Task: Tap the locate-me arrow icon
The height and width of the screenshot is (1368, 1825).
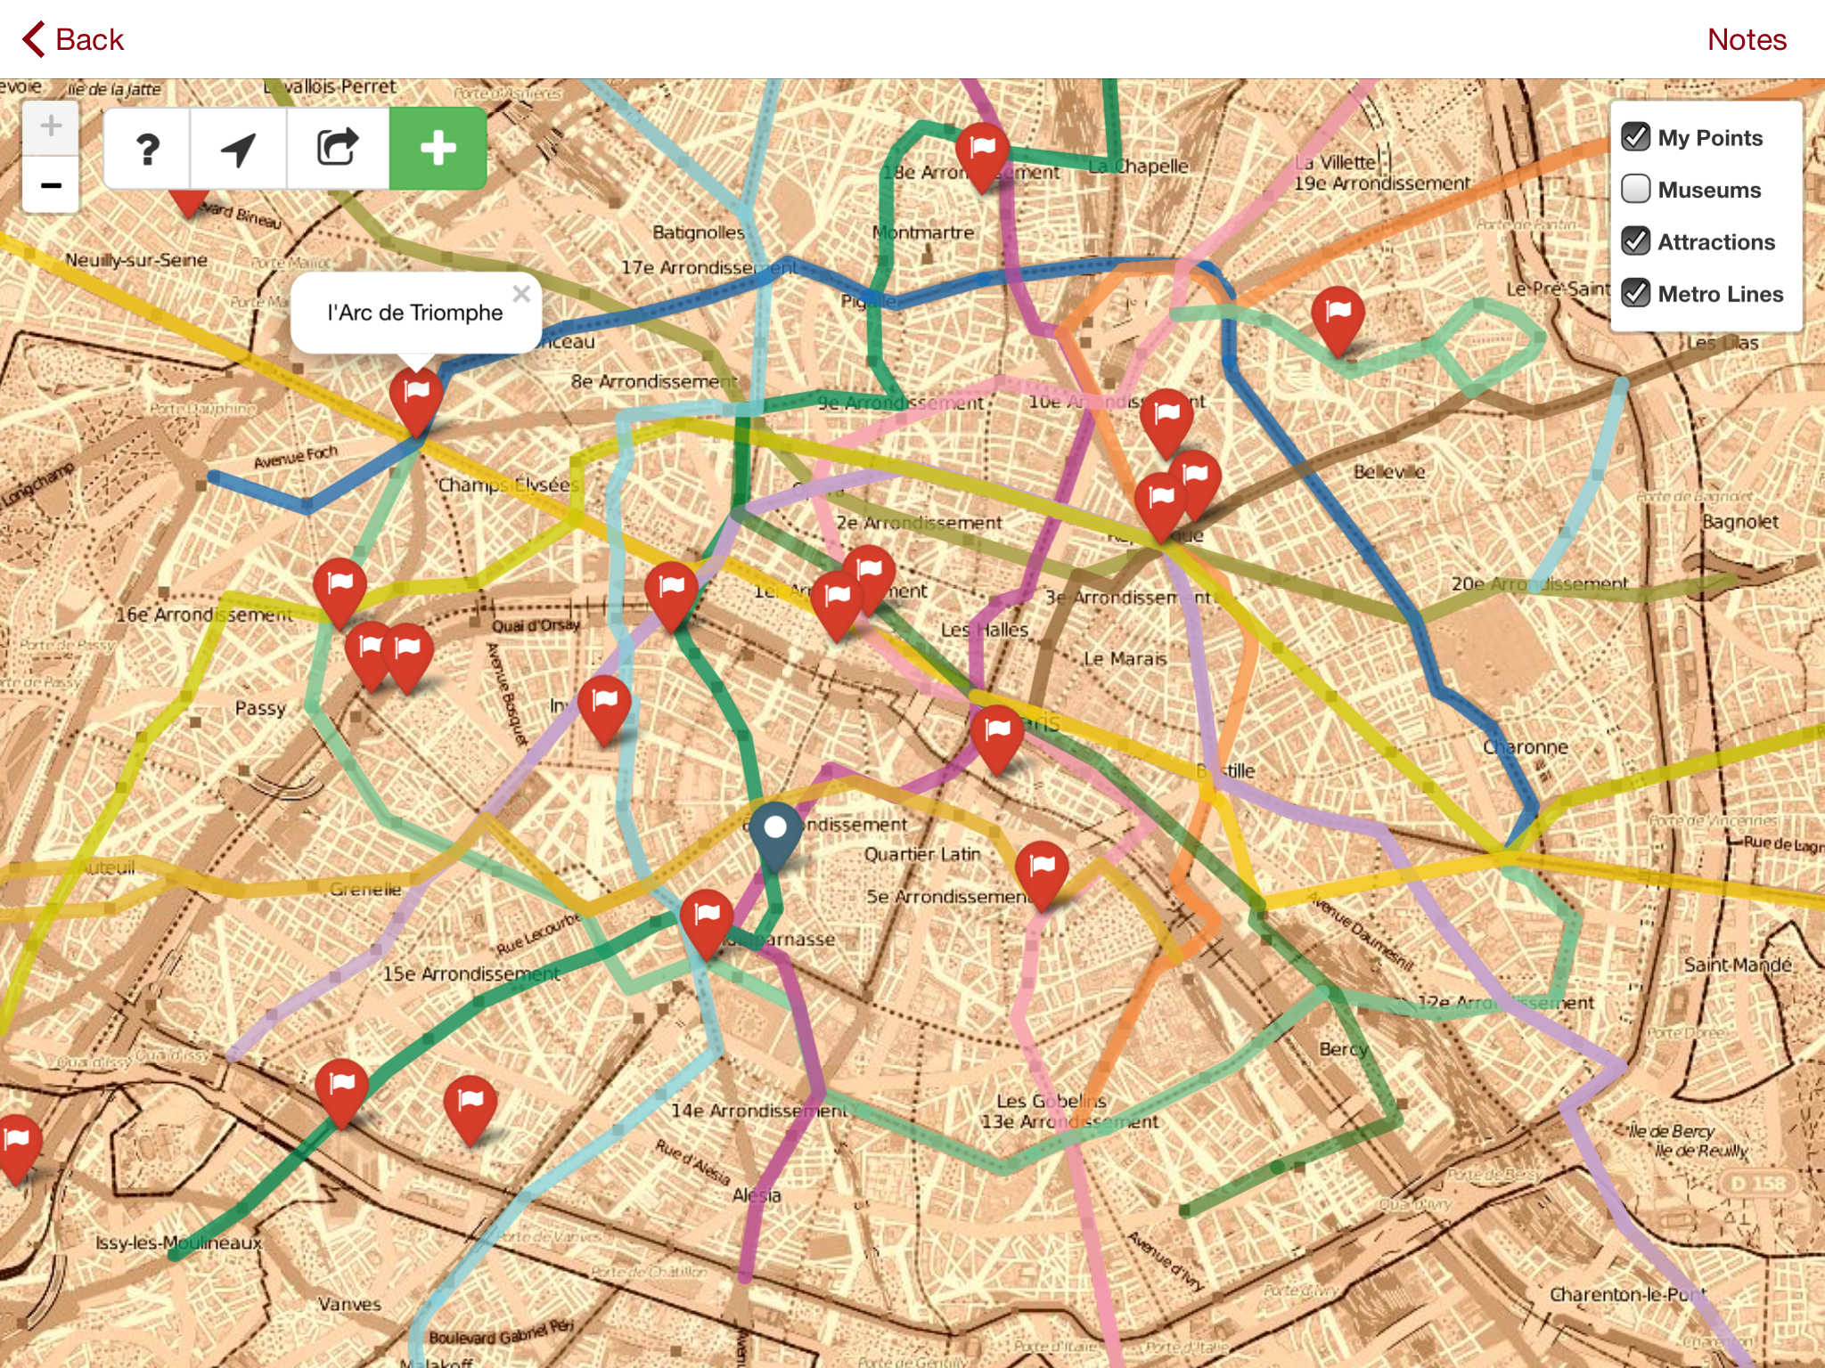Action: (x=239, y=149)
